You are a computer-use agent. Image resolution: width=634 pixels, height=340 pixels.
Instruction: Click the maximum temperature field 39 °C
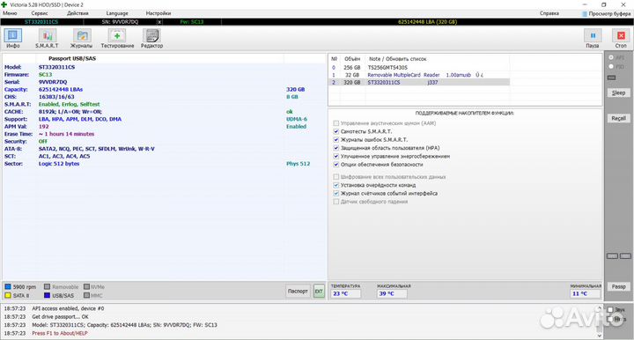click(x=392, y=294)
